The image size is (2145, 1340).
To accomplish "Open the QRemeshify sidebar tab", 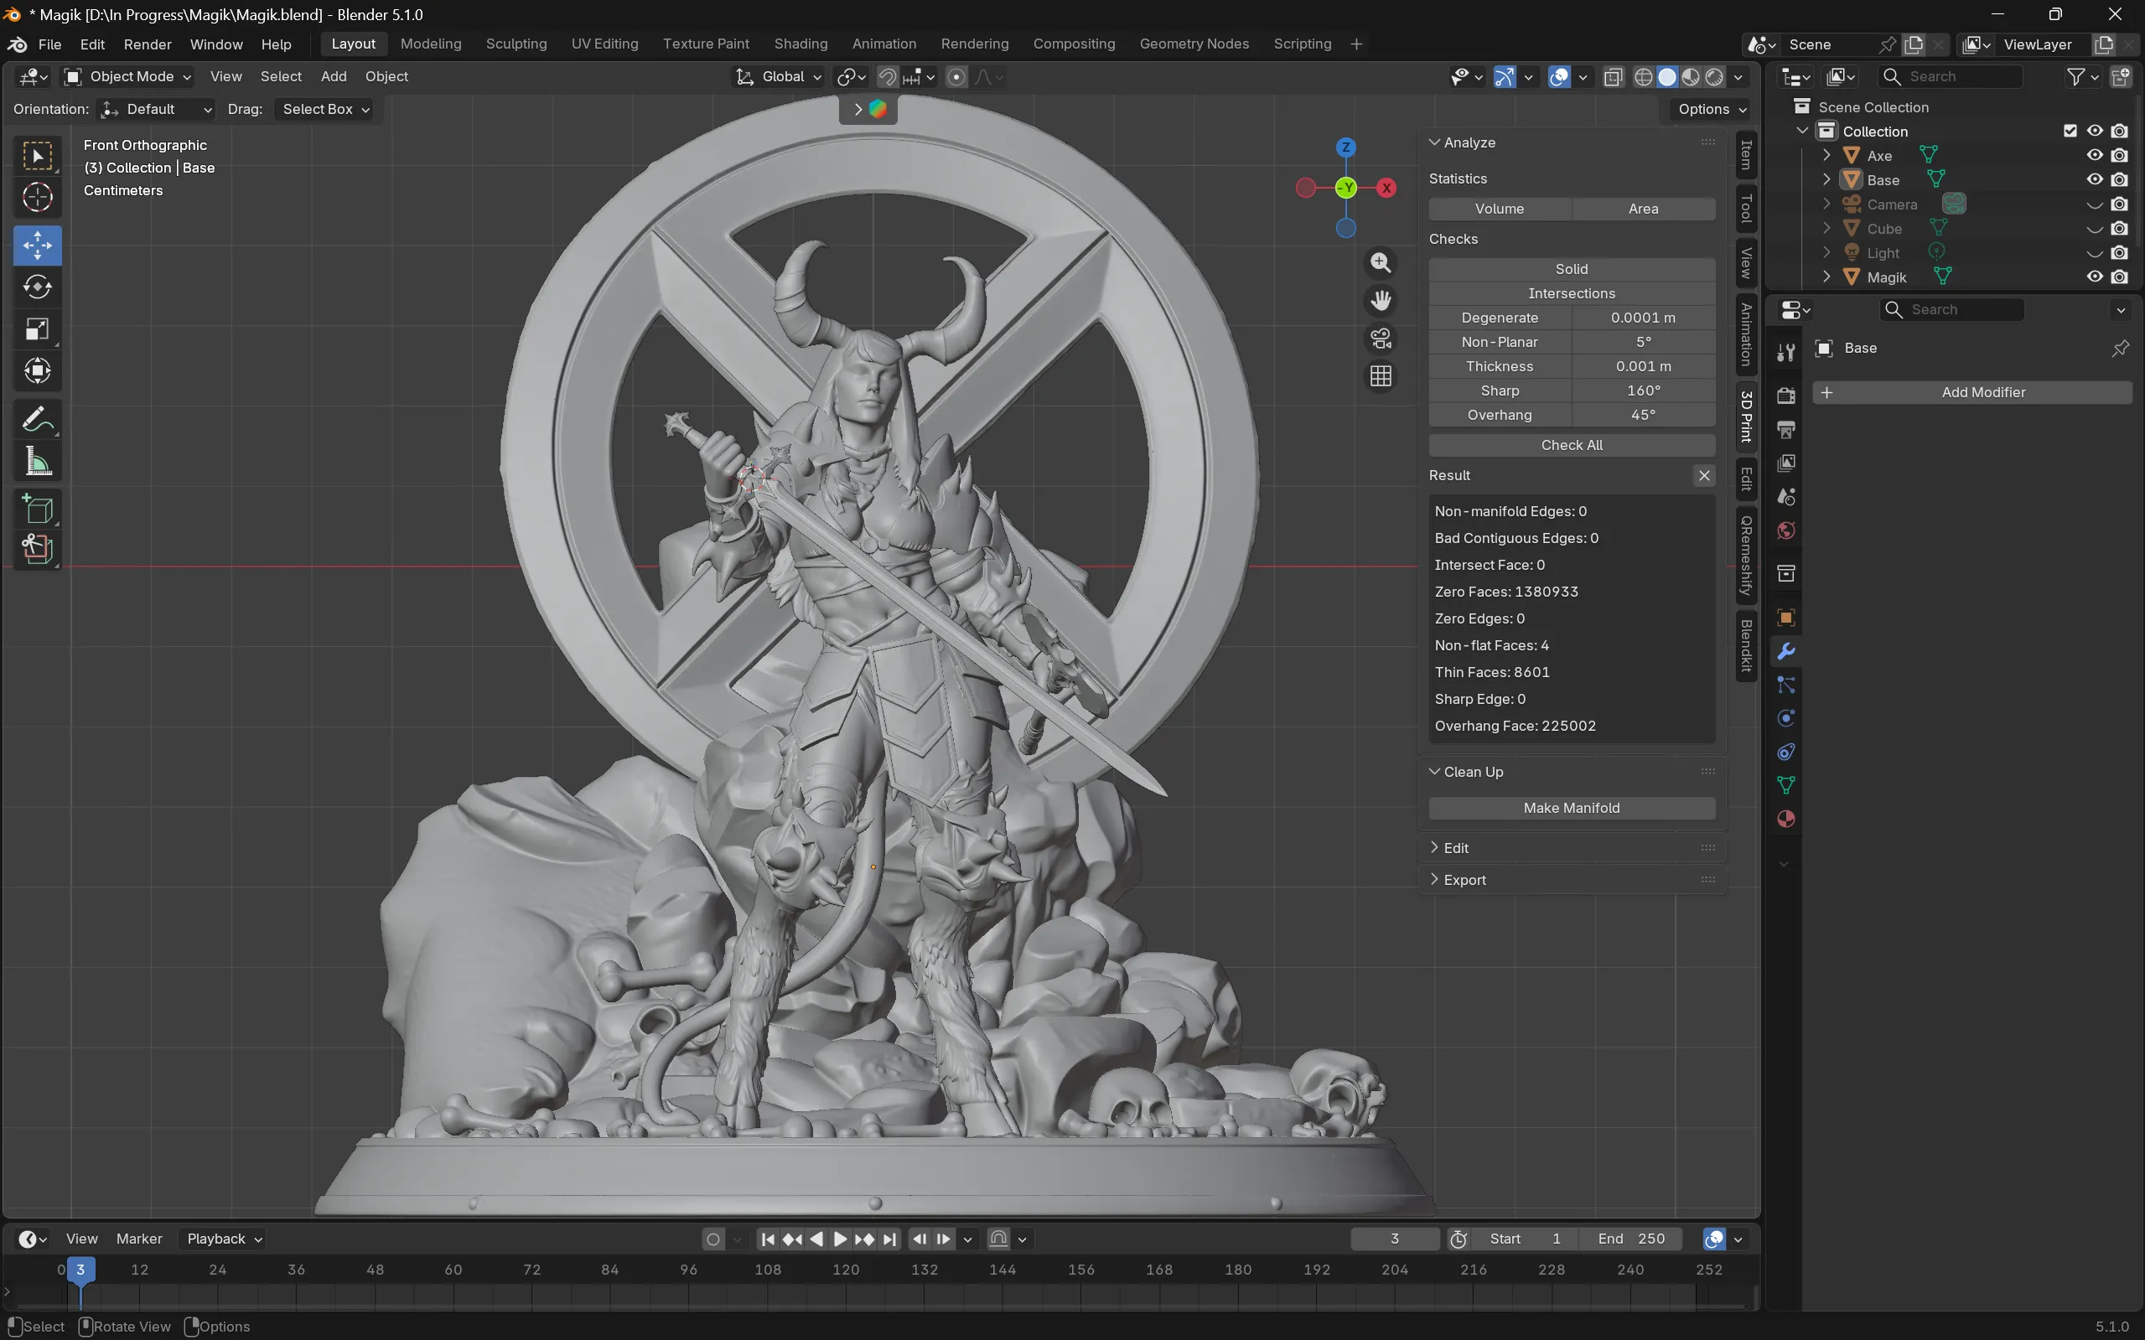I will pyautogui.click(x=1745, y=556).
